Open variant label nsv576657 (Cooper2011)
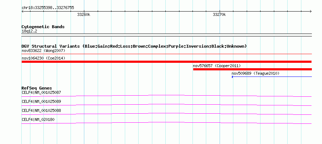The width and height of the screenshot is (322, 144). 217,66
